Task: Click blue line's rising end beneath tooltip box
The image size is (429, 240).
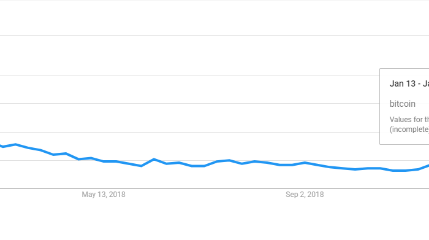Action: coord(424,167)
